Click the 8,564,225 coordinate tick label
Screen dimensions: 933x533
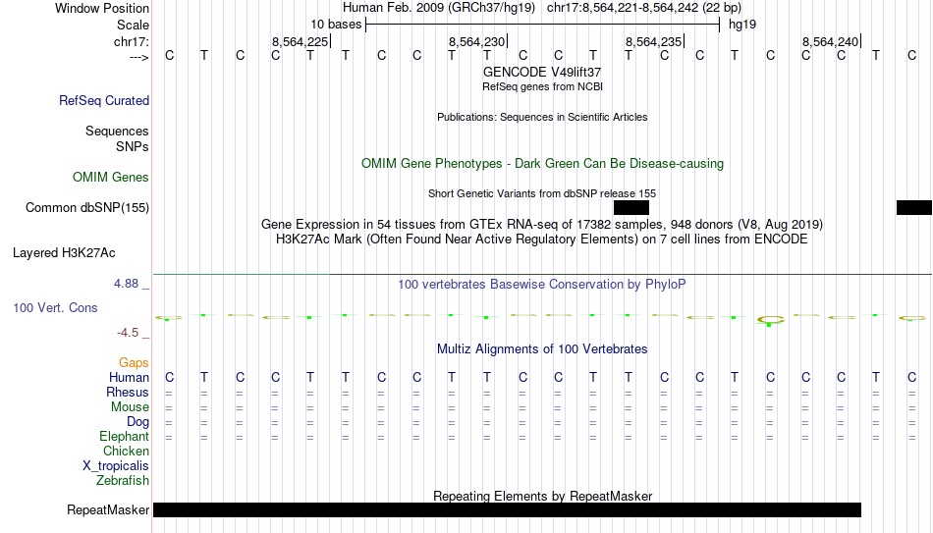pyautogui.click(x=300, y=41)
